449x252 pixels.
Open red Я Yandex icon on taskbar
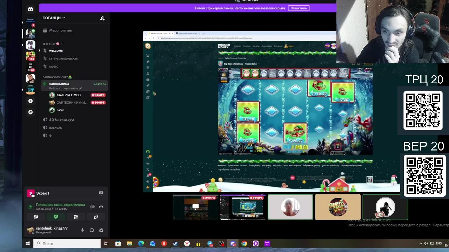coord(164,244)
